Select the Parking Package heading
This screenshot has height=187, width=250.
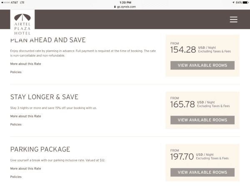40,149
